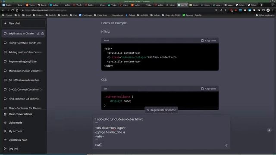Click the site lock icon in address bar
Viewport: 276px width, 155px height.
click(23, 10)
